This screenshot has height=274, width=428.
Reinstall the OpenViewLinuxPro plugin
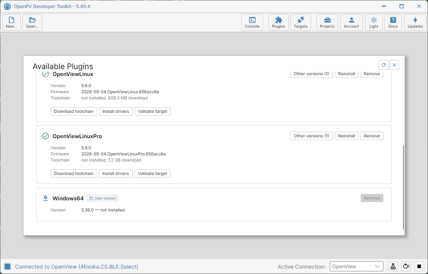(x=347, y=136)
